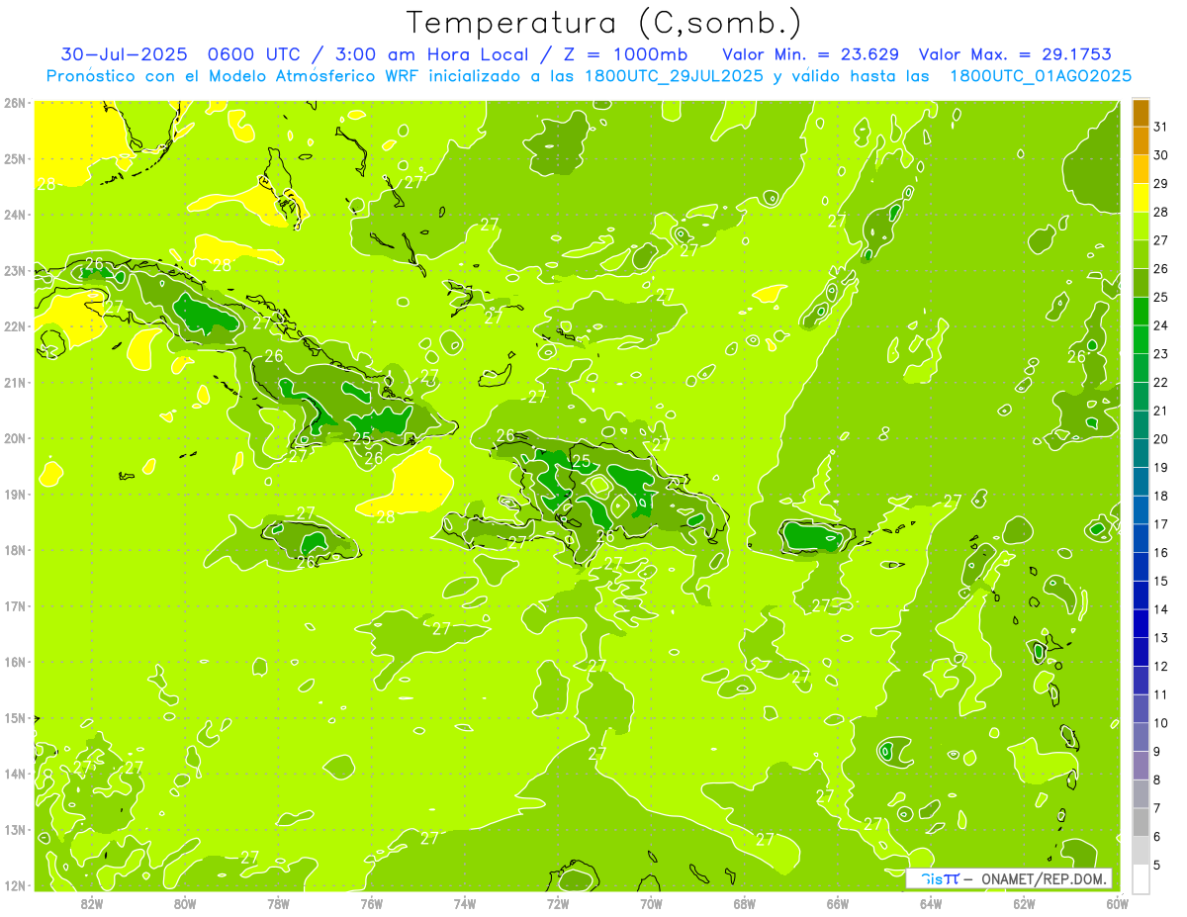Click the '12N' latitude axis label
This screenshot has width=1187, height=917.
tap(14, 885)
